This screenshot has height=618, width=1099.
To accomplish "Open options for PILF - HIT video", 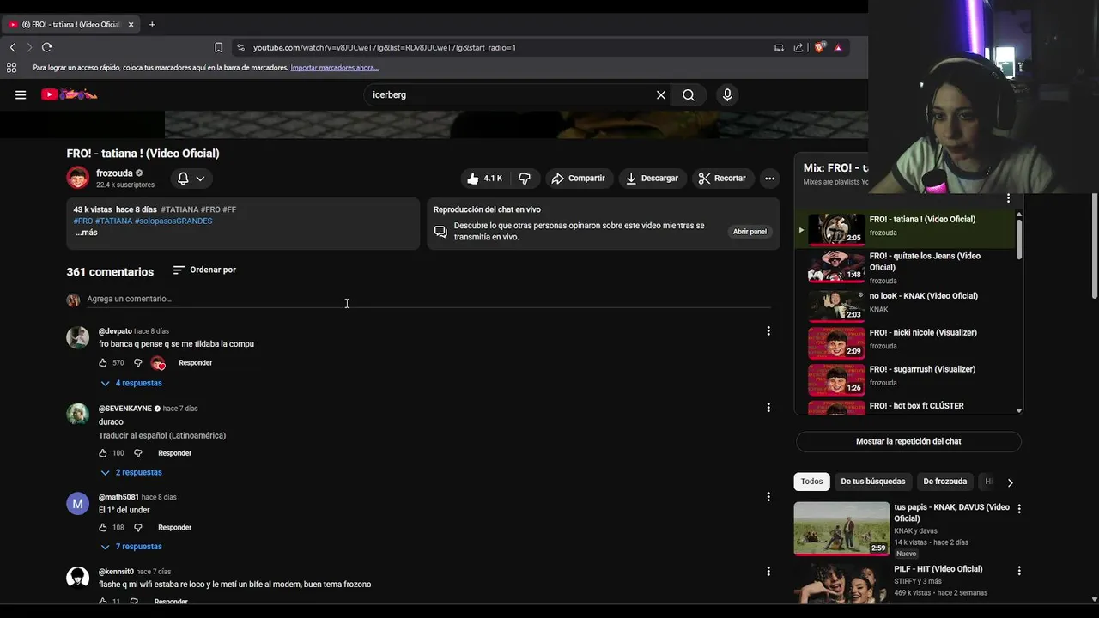I will (x=1019, y=571).
